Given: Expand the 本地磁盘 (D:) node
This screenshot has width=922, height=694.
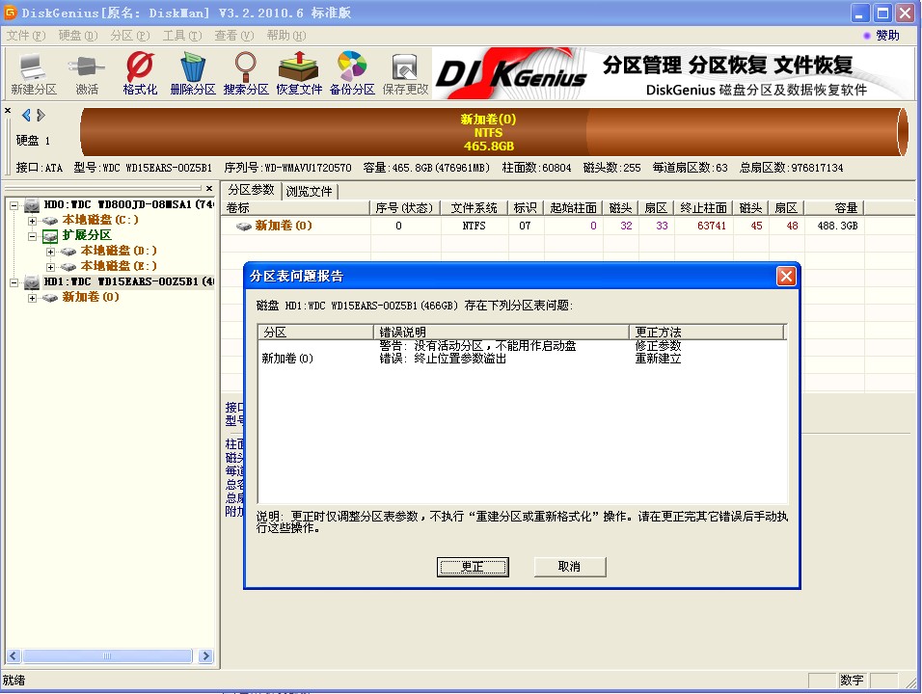Looking at the screenshot, I should (50, 252).
